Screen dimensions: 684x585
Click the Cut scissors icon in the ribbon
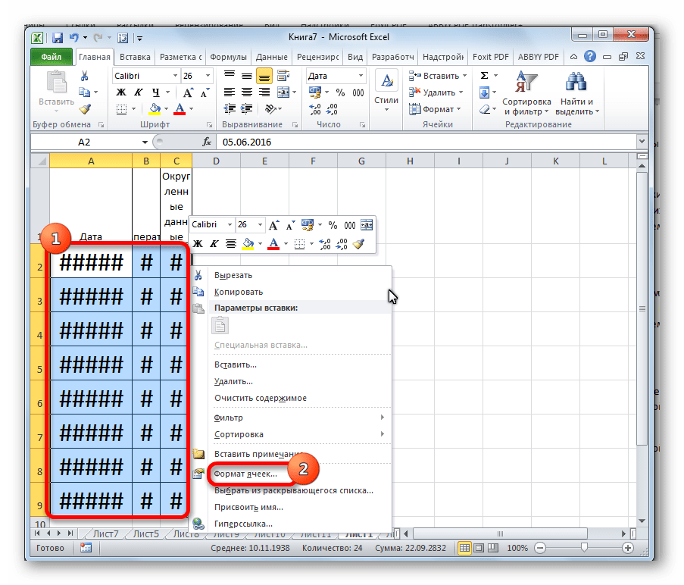[x=85, y=76]
